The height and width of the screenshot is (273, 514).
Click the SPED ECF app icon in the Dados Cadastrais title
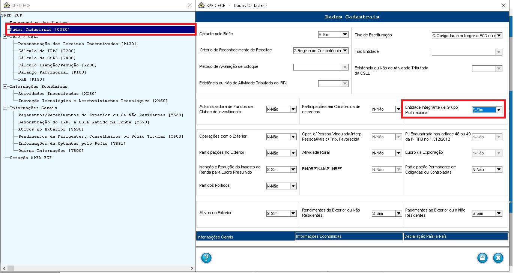click(x=201, y=5)
